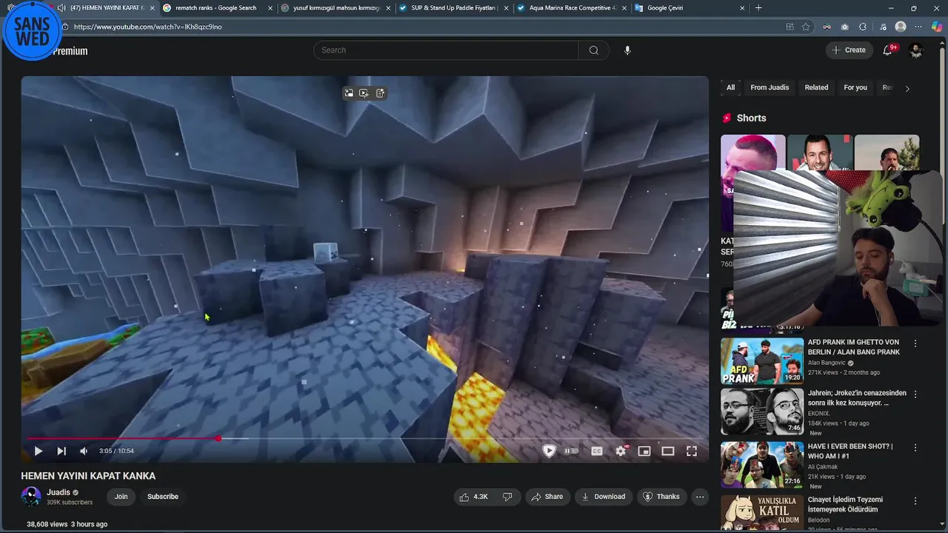Image resolution: width=948 pixels, height=533 pixels.
Task: Open Jahrein Jrokez video thumbnail
Action: pos(762,411)
